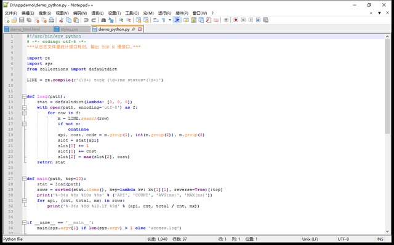
Task: Collapse the def load(path) fold marker
Action: coord(24,96)
